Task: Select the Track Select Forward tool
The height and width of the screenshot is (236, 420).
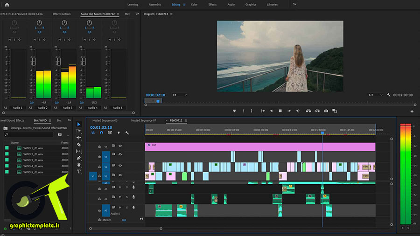Action: (x=79, y=131)
